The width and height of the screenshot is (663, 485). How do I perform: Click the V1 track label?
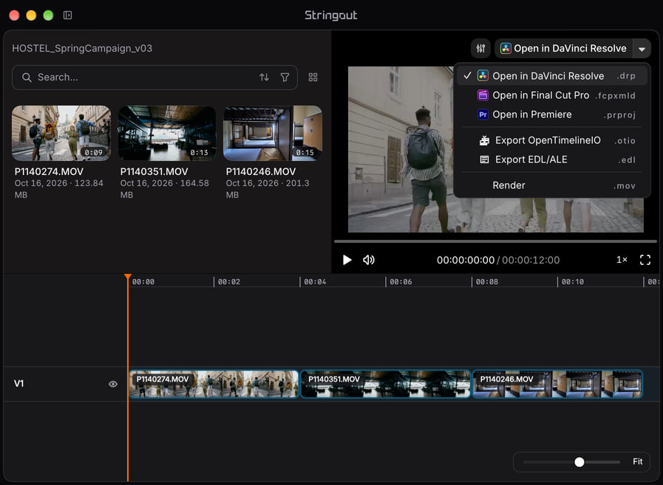tap(18, 384)
